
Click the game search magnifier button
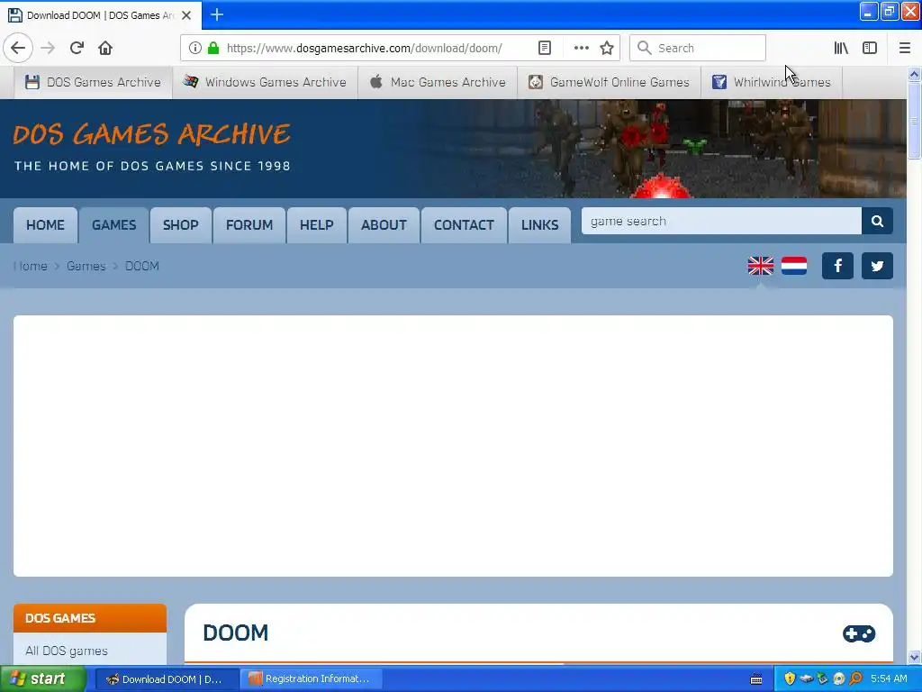coord(877,222)
